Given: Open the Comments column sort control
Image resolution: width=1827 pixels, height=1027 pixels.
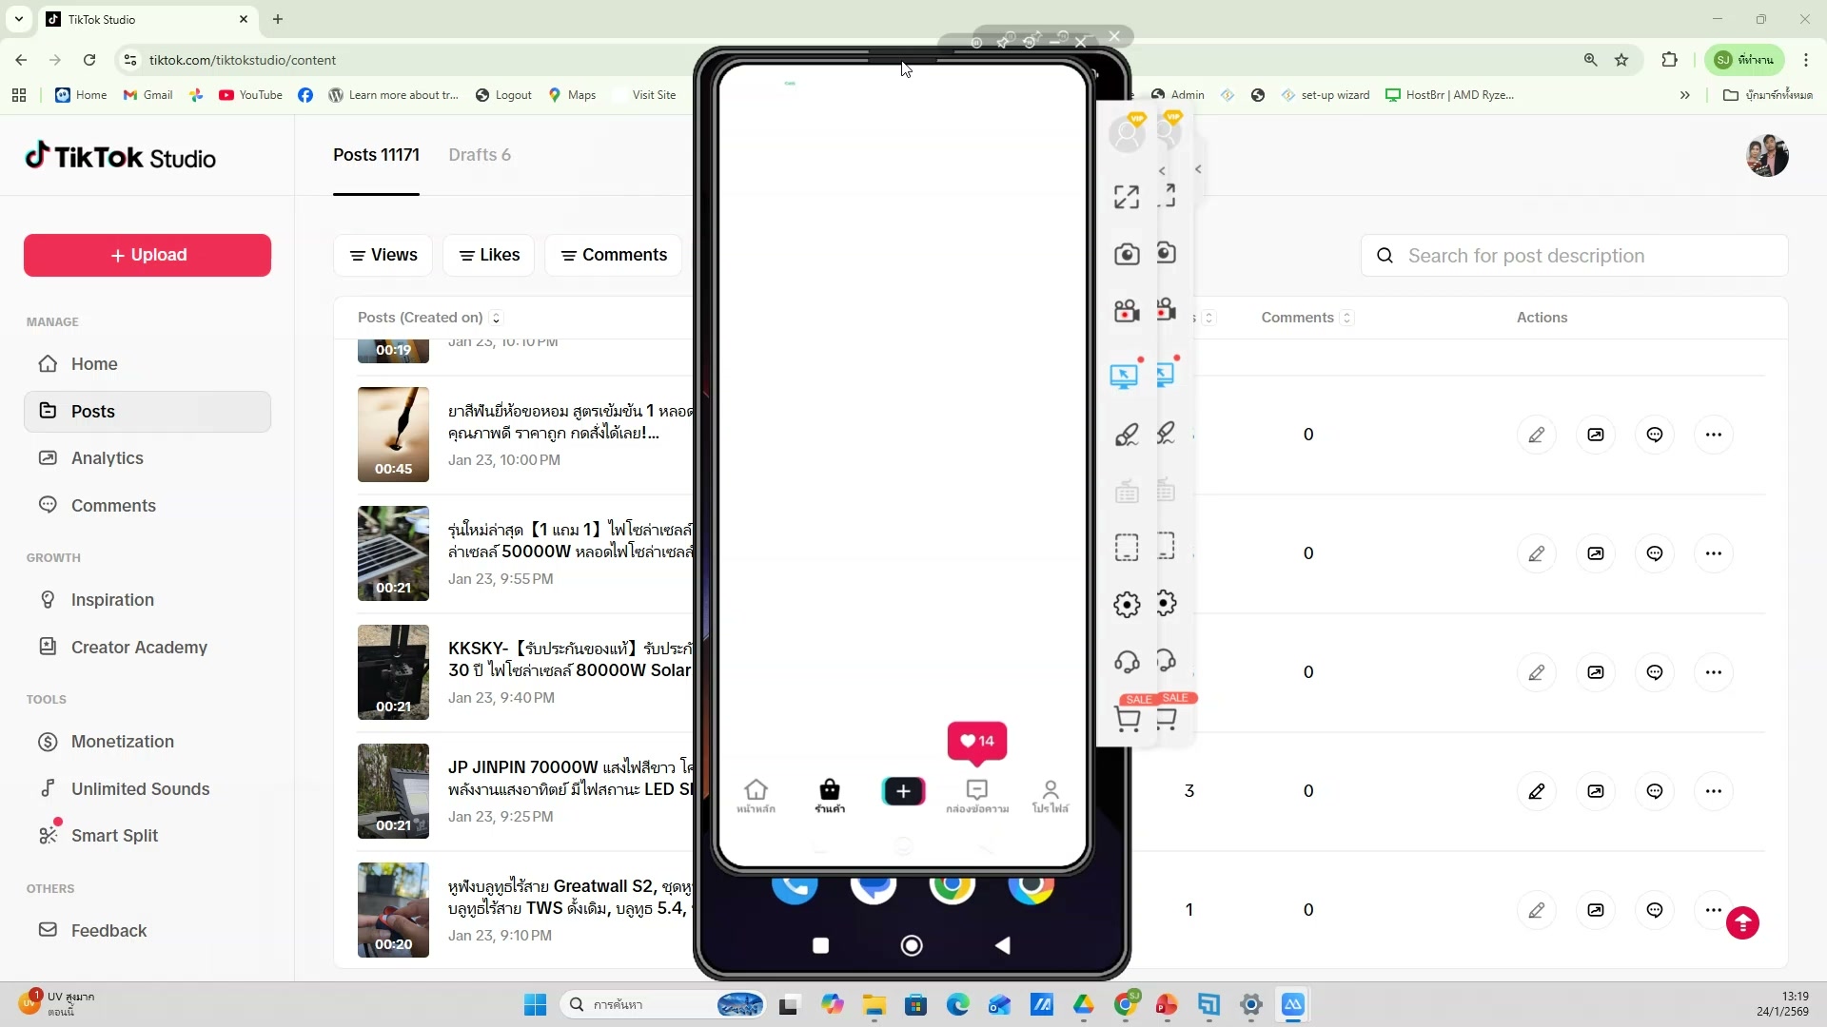Looking at the screenshot, I should point(1347,318).
